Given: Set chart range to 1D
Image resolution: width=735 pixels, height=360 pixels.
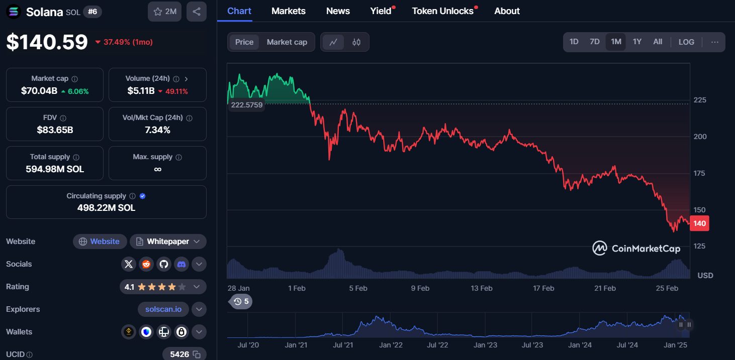Looking at the screenshot, I should pyautogui.click(x=574, y=42).
